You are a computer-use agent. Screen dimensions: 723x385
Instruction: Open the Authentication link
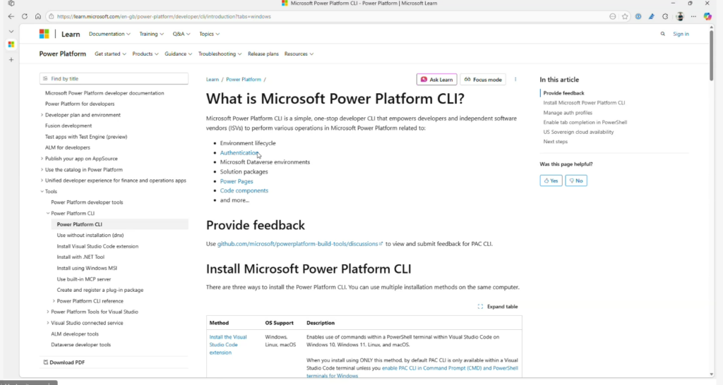(239, 152)
